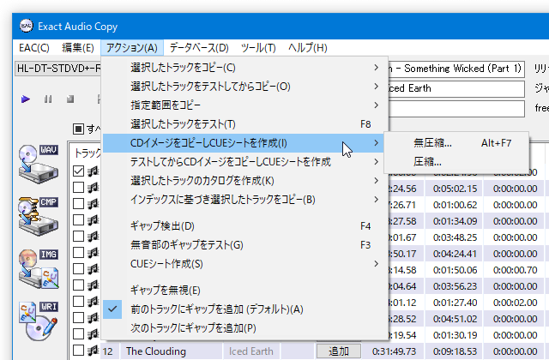The image size is (549, 360).
Task: Click the 0:00:00.70 gap cell
Action: point(515,270)
